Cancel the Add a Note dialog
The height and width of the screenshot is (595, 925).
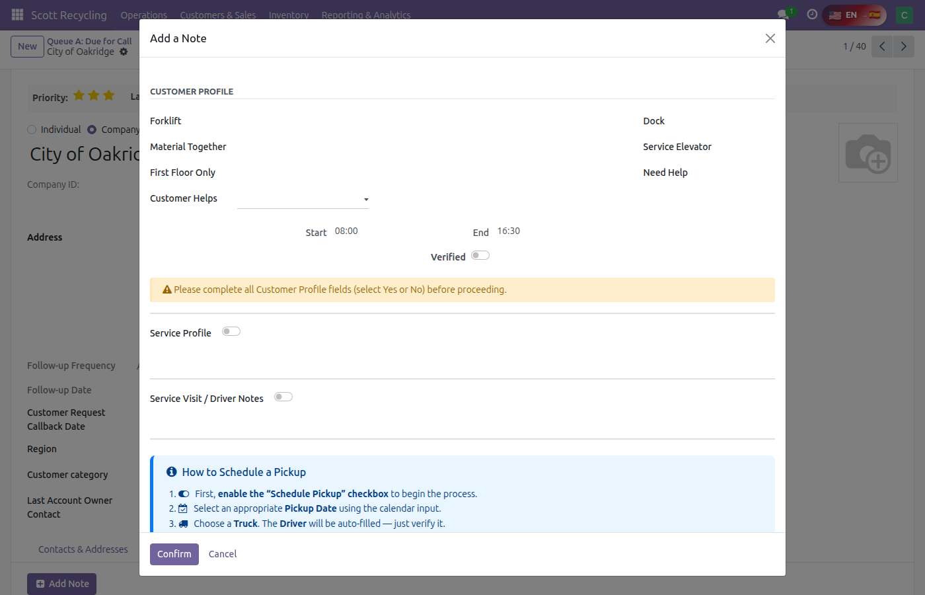click(x=223, y=554)
